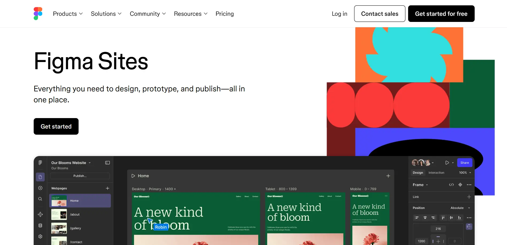Expand the Community menu

click(148, 14)
